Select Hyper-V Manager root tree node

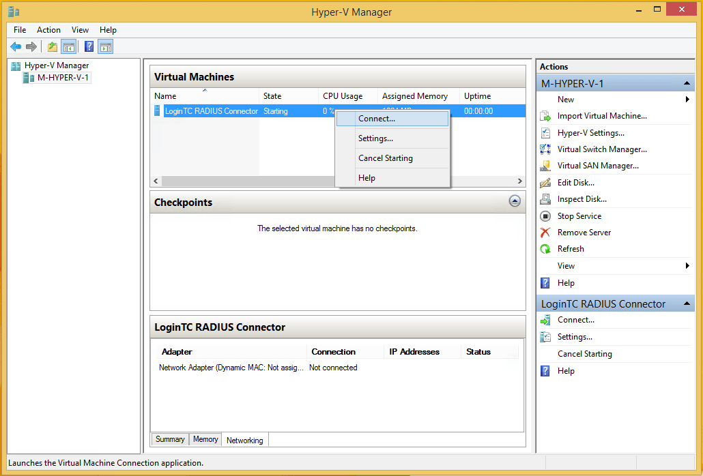(x=57, y=65)
